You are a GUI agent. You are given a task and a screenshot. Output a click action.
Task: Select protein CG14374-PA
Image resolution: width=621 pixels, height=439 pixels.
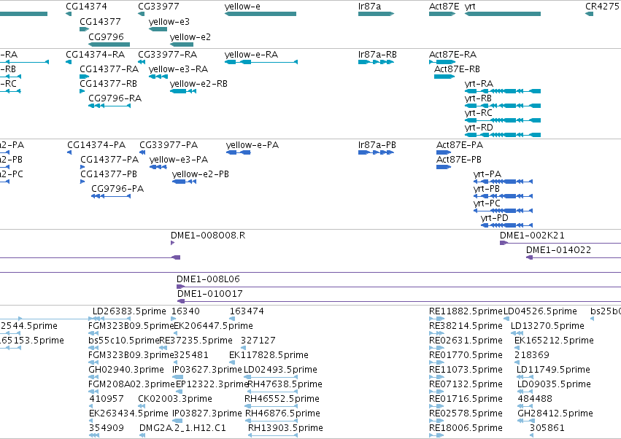click(96, 145)
